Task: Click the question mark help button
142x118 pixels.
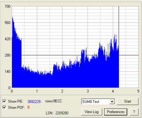Action: click(x=134, y=112)
